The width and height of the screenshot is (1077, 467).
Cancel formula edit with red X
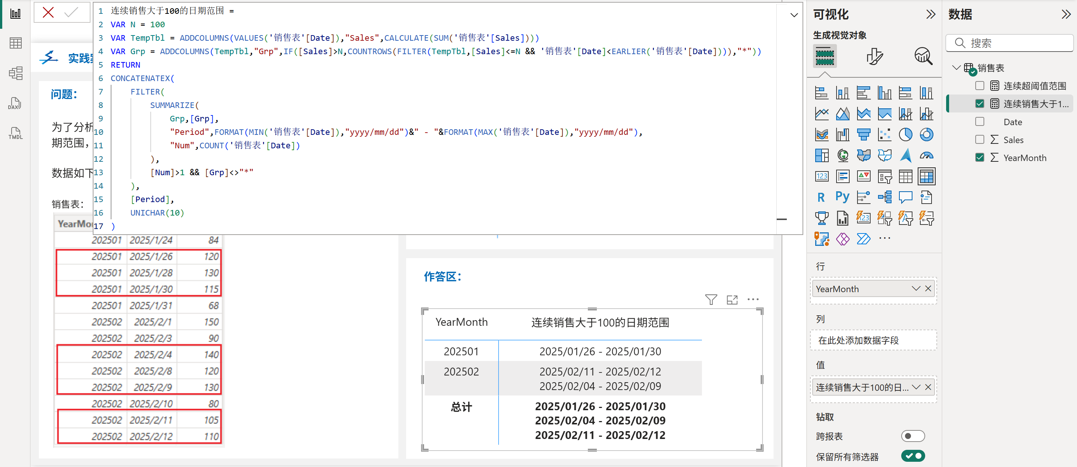tap(48, 13)
